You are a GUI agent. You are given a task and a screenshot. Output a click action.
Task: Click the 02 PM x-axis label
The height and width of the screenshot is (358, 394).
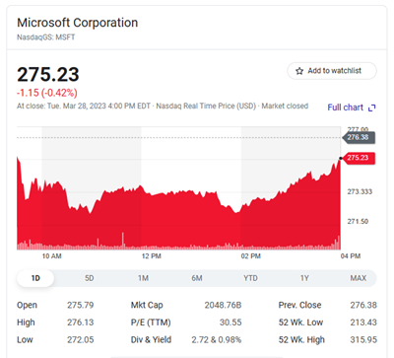[x=251, y=256]
